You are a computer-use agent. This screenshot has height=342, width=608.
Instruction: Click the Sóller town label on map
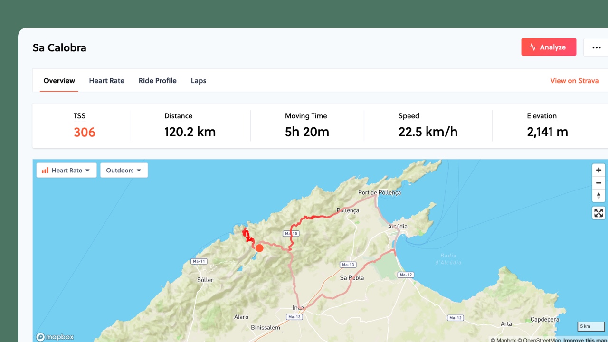point(205,280)
